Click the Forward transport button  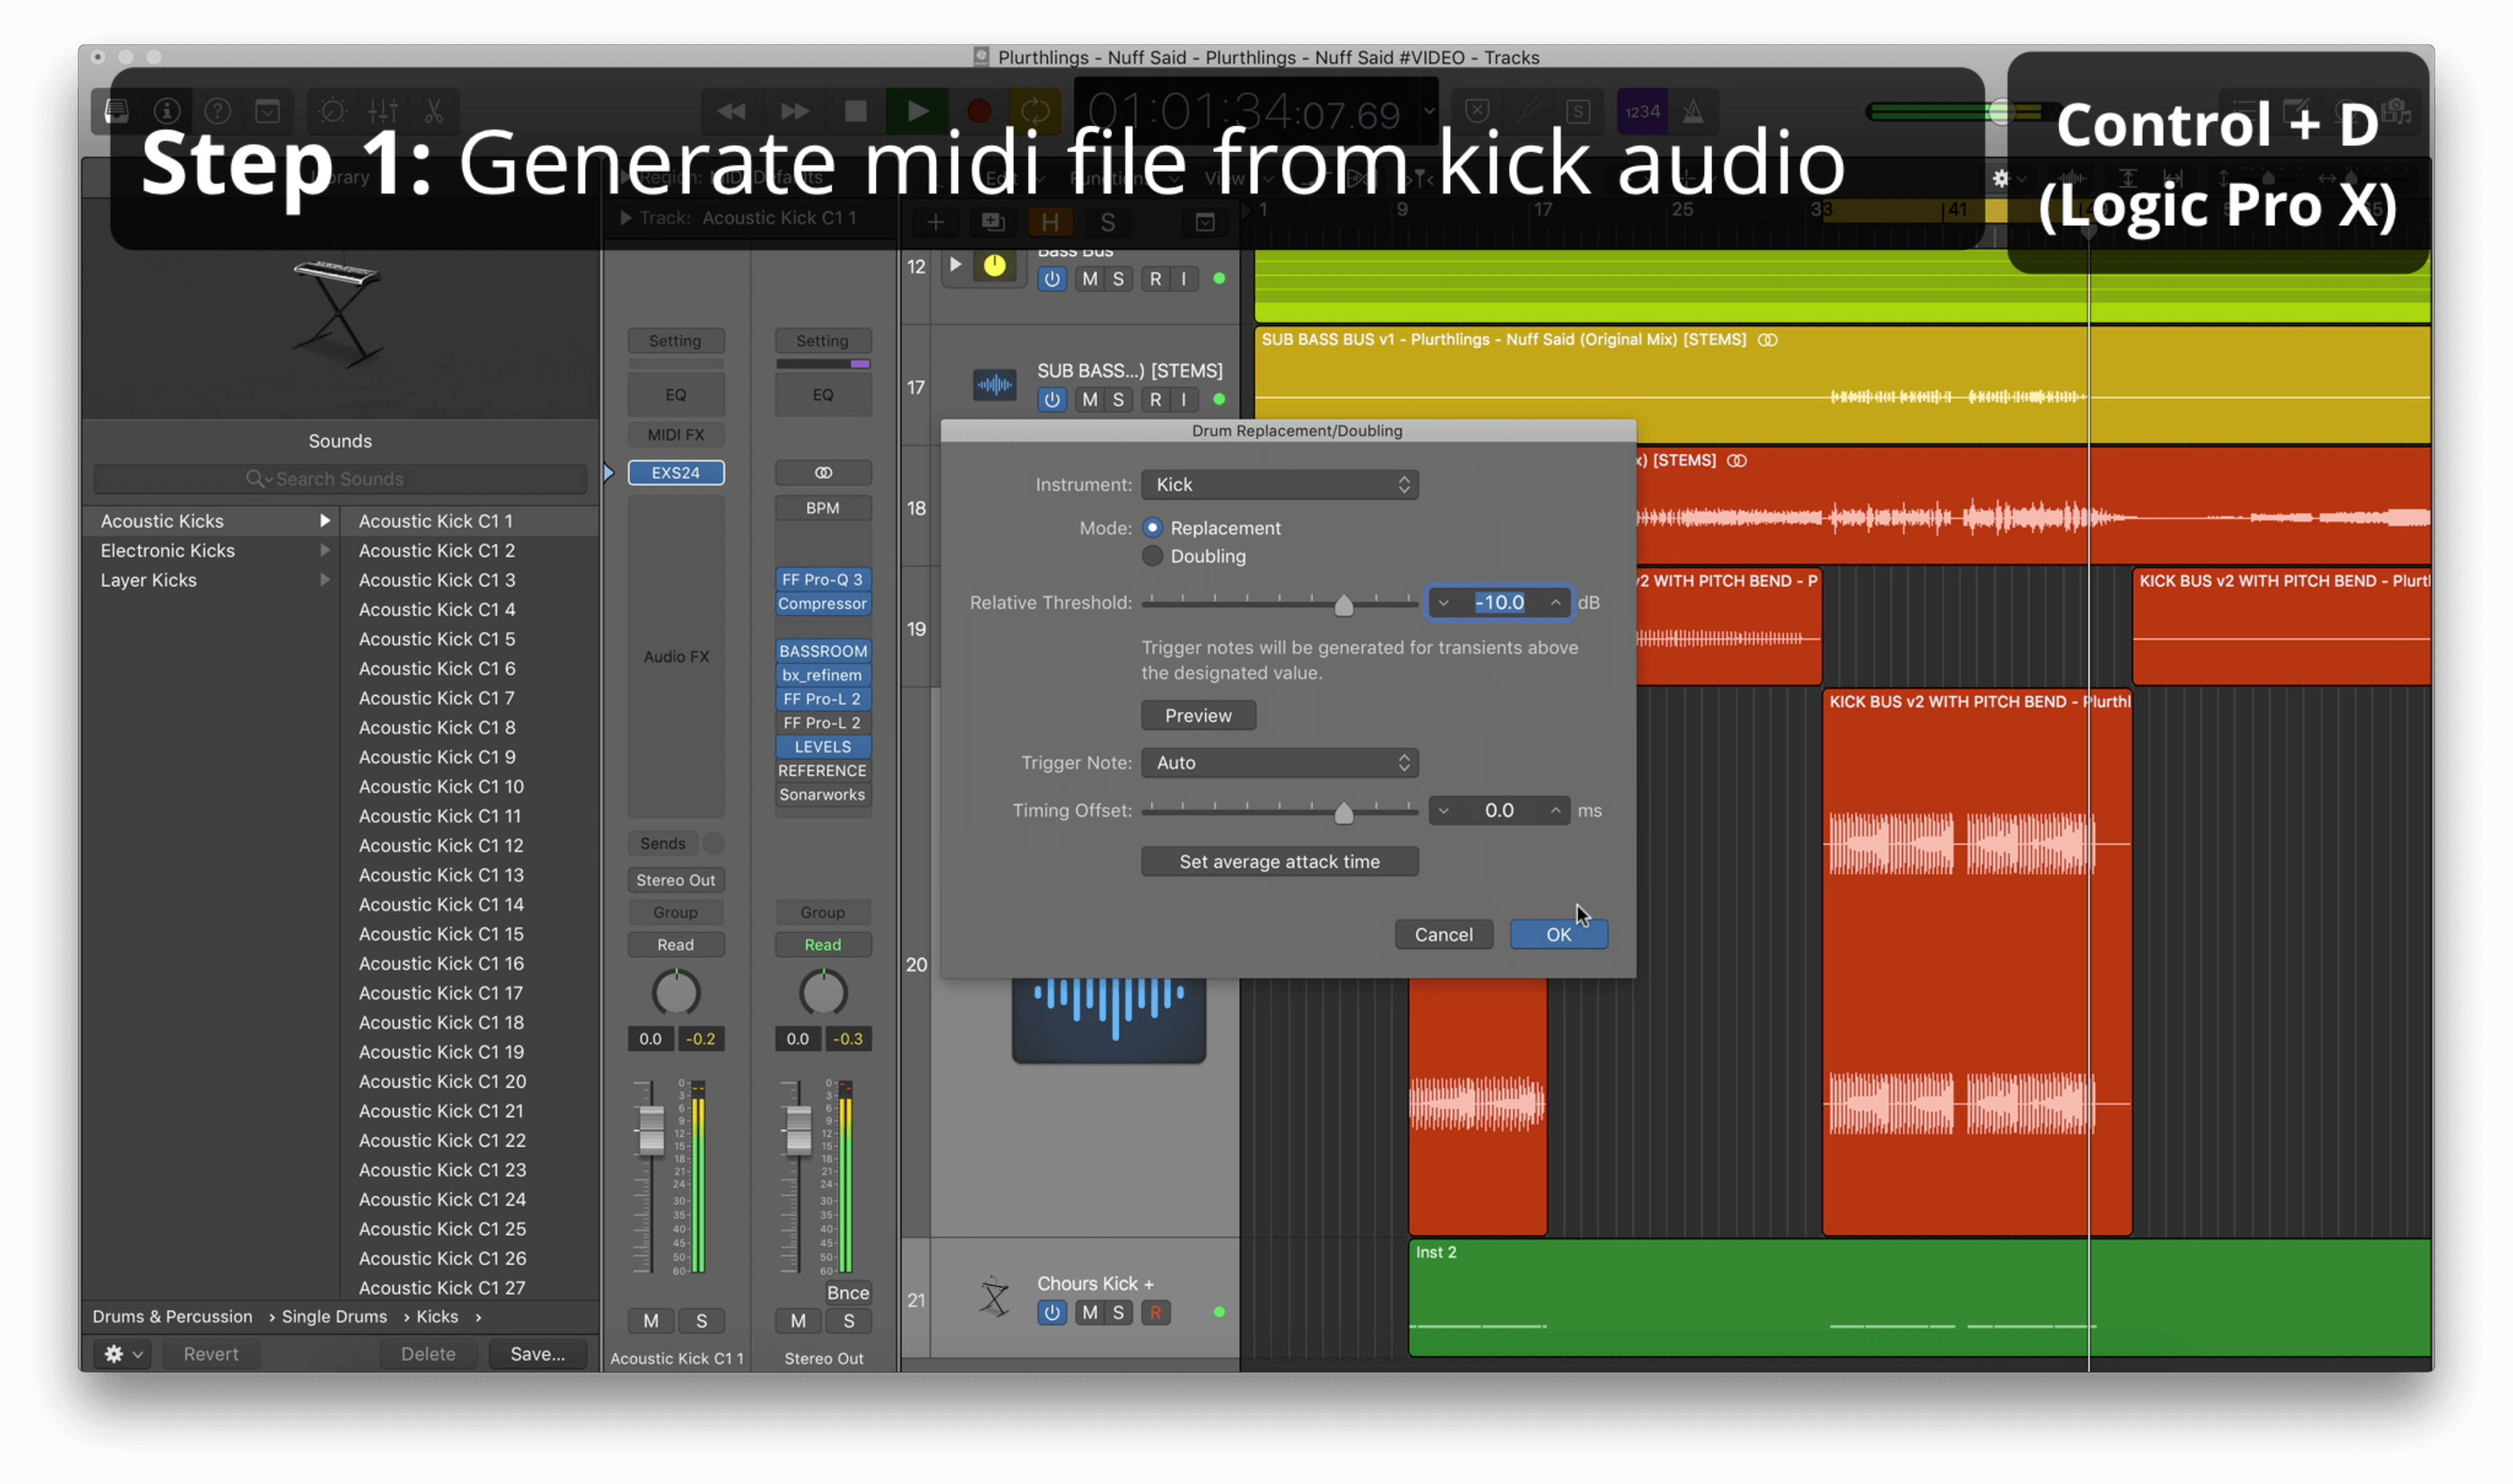(794, 111)
